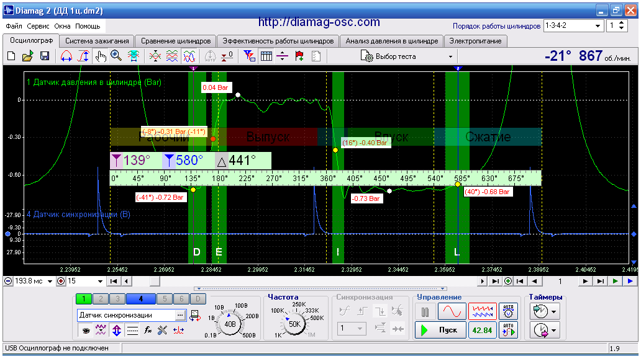
Task: Increase cylinder number spinner
Action: pyautogui.click(x=621, y=23)
